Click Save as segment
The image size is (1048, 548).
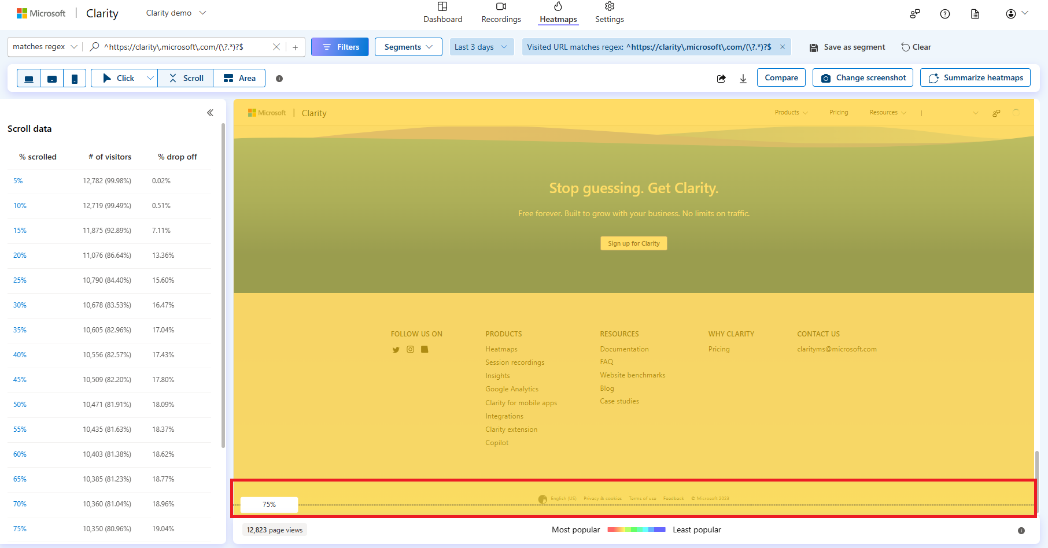tap(847, 47)
